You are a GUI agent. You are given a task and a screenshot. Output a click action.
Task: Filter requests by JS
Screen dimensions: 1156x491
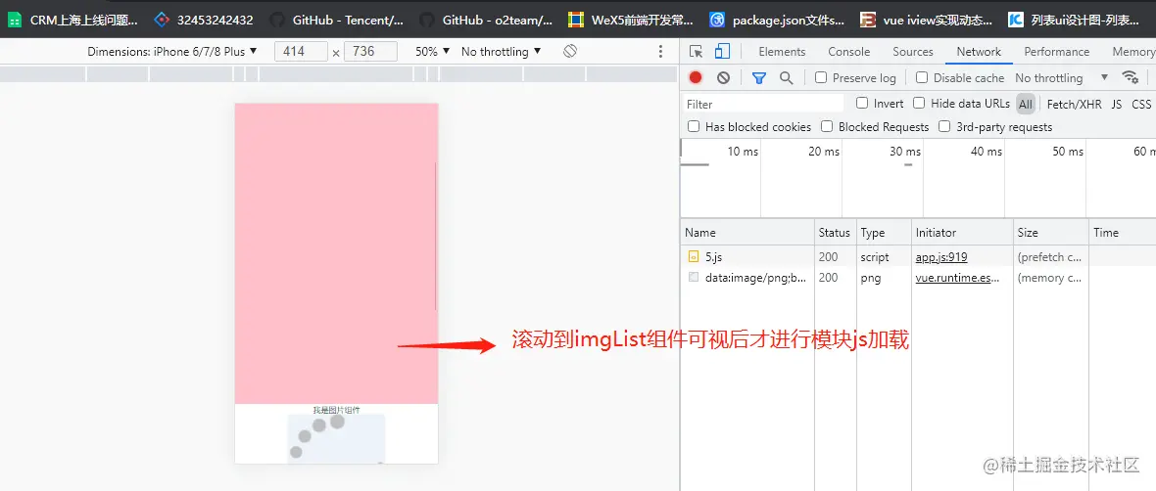1116,104
